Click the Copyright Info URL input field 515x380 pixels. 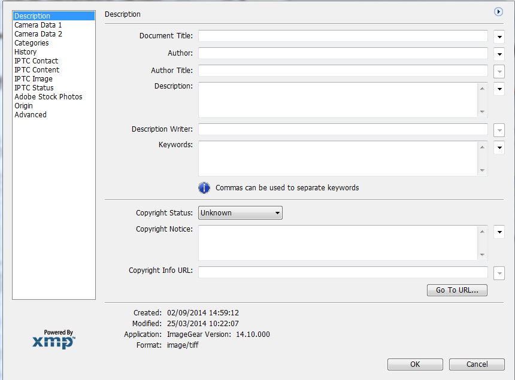point(343,272)
